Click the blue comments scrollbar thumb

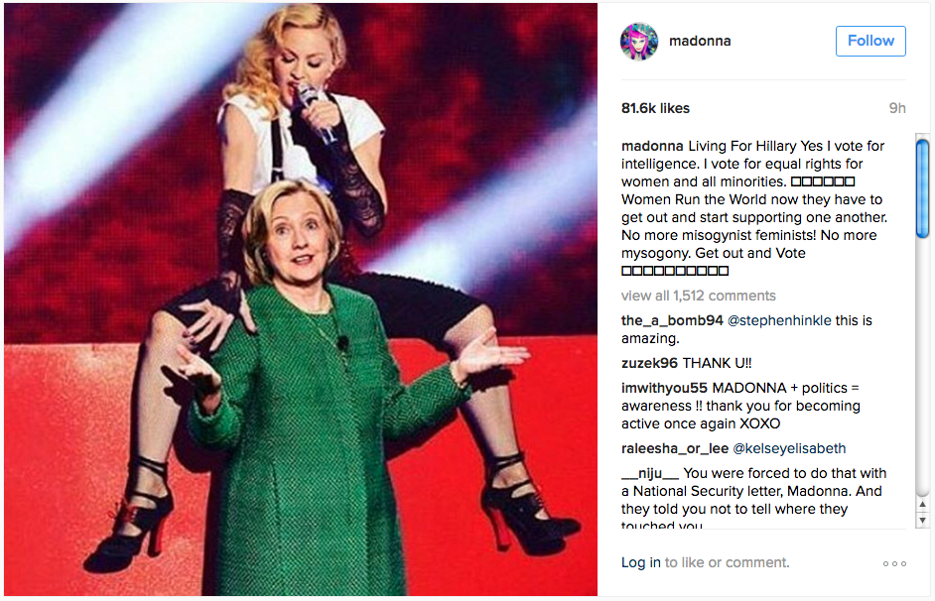click(x=922, y=188)
